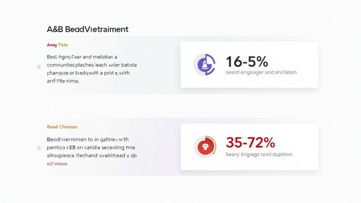Click the line starting with 'stroupiesce fiechand'

pos(91,155)
